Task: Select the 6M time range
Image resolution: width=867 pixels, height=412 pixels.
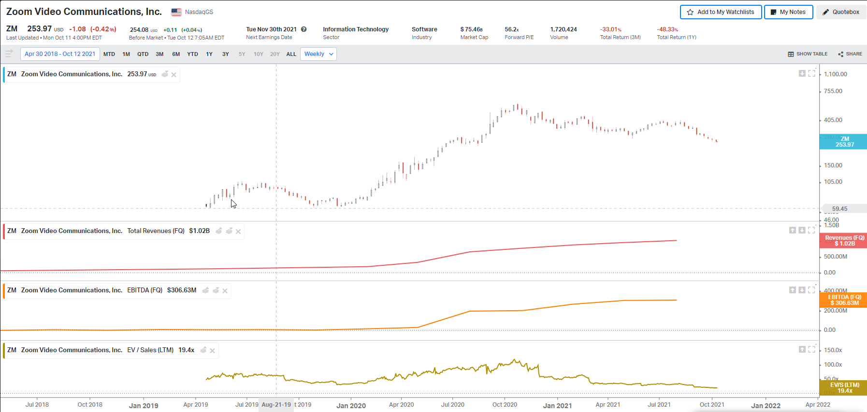Action: point(176,54)
